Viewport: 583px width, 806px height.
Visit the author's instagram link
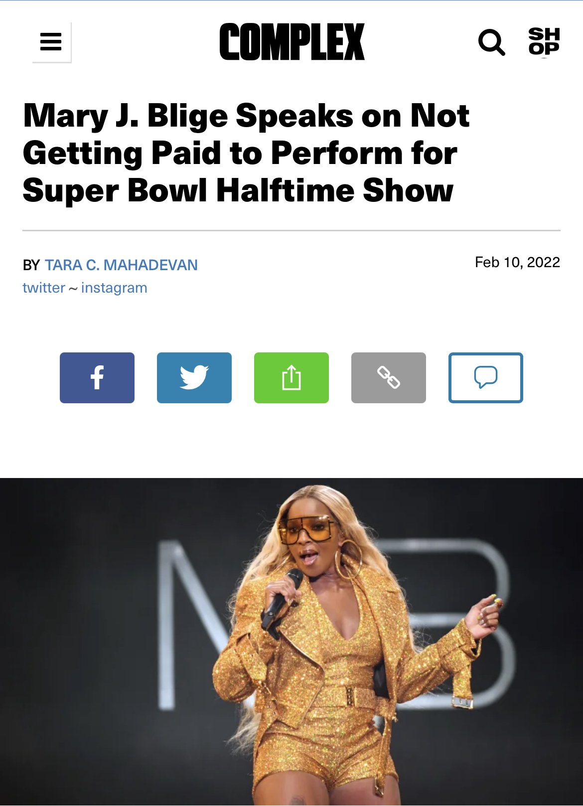point(114,288)
